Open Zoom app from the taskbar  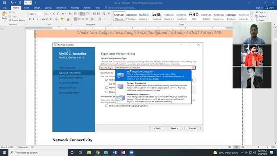[132, 153]
